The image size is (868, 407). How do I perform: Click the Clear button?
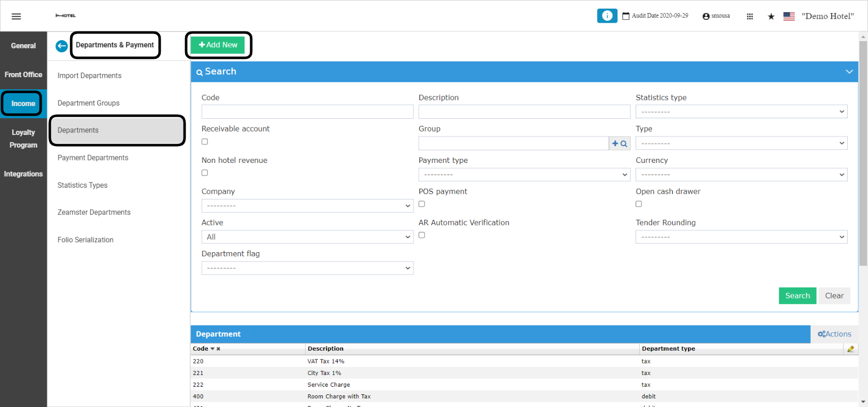pos(834,296)
